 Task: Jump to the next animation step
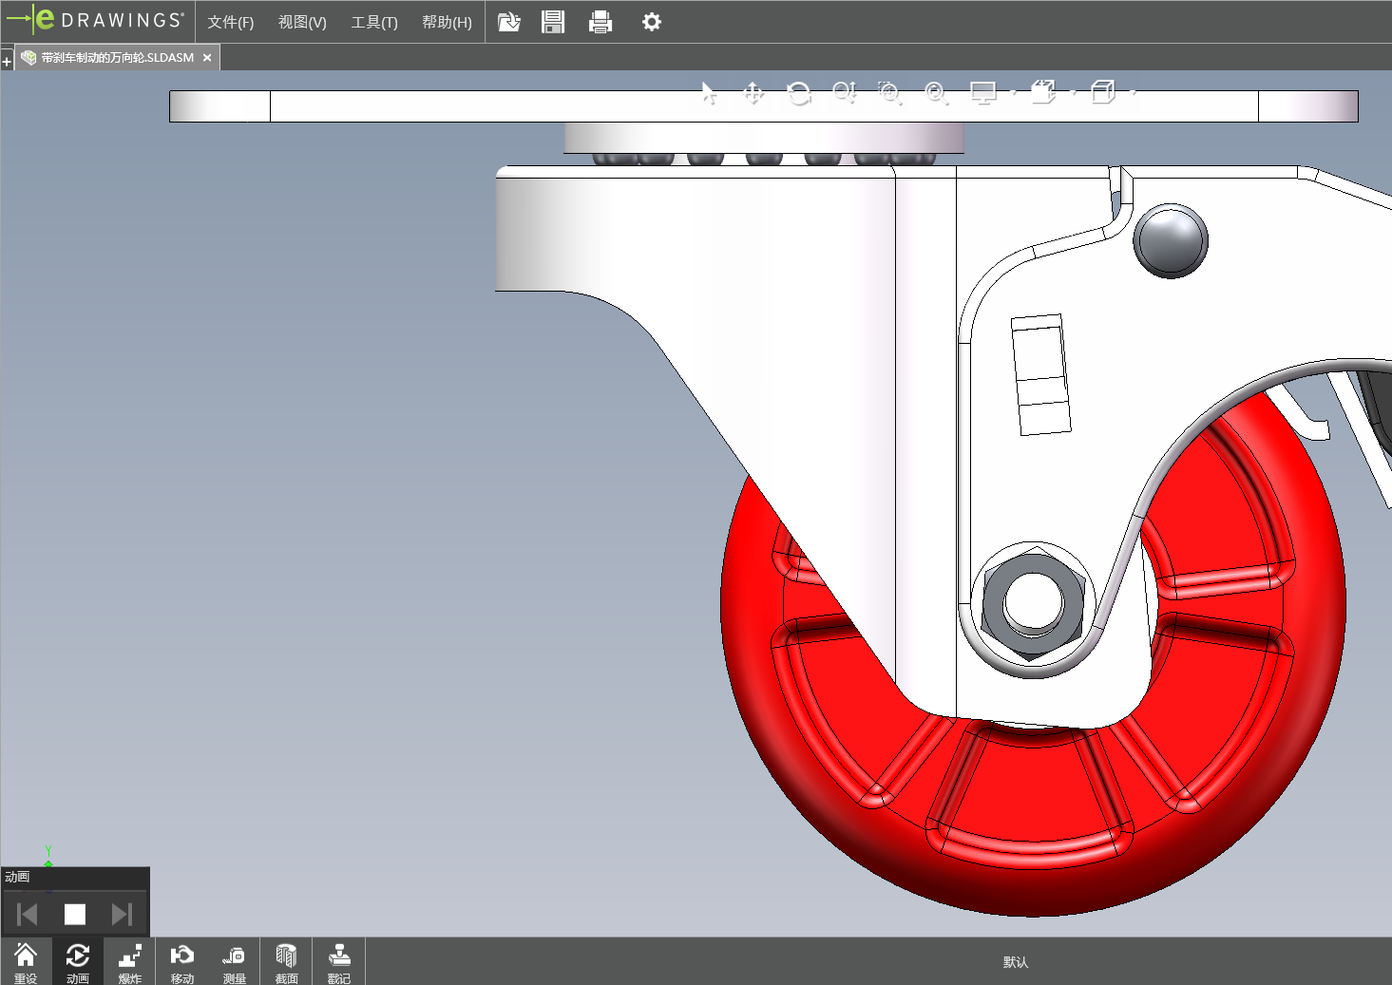(122, 914)
